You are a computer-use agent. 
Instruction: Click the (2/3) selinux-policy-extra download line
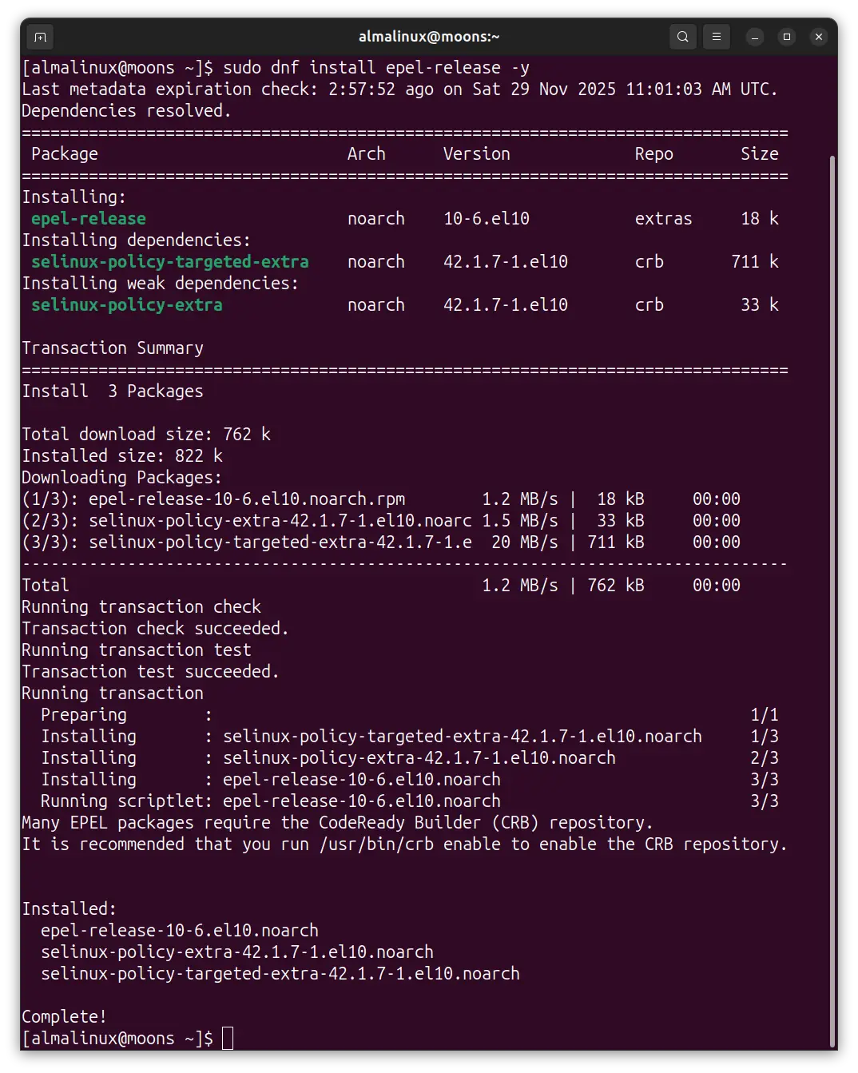tap(381, 521)
